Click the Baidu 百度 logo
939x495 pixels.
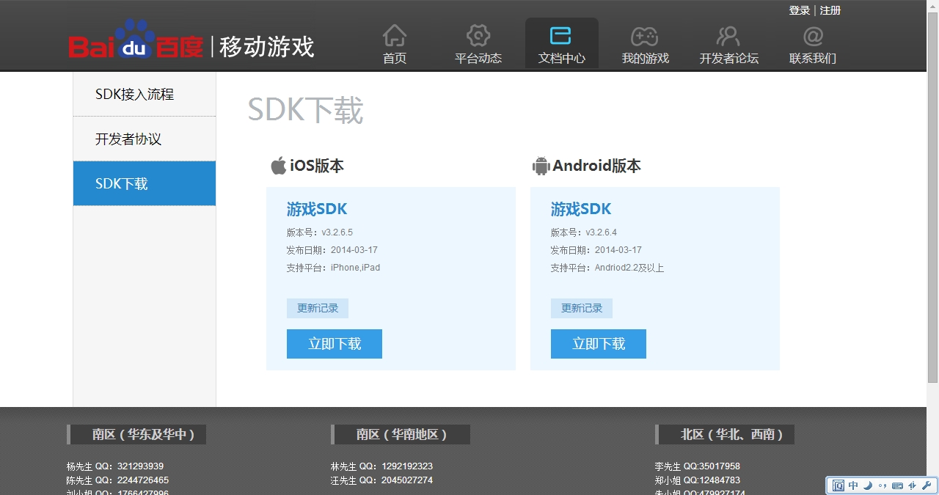(136, 40)
